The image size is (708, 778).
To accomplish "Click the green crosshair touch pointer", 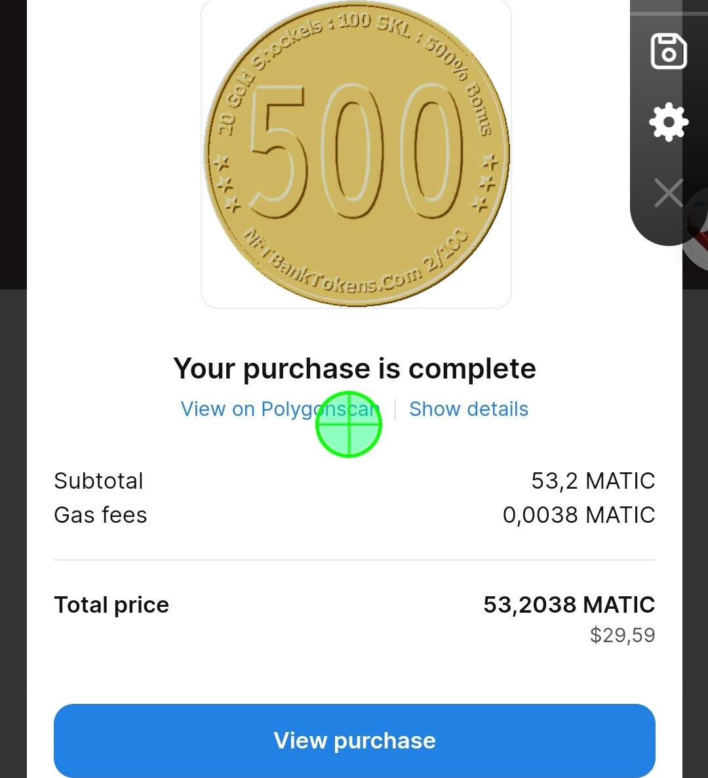I will (x=348, y=424).
